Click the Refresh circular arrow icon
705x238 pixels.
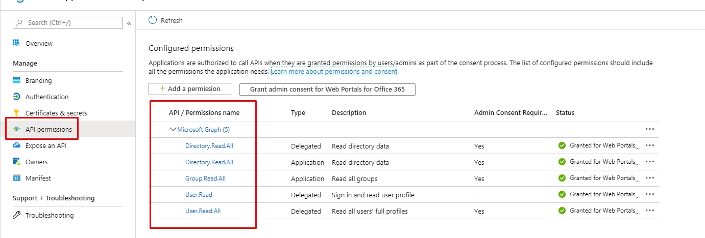click(x=153, y=20)
